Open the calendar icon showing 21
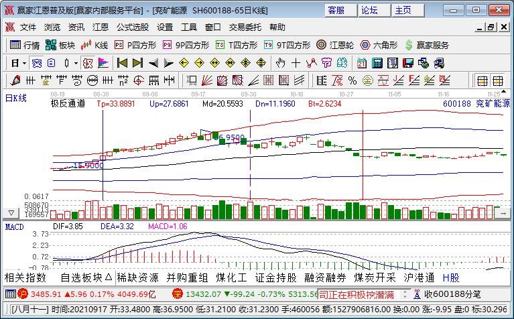The width and height of the screenshot is (514, 319). (x=362, y=63)
